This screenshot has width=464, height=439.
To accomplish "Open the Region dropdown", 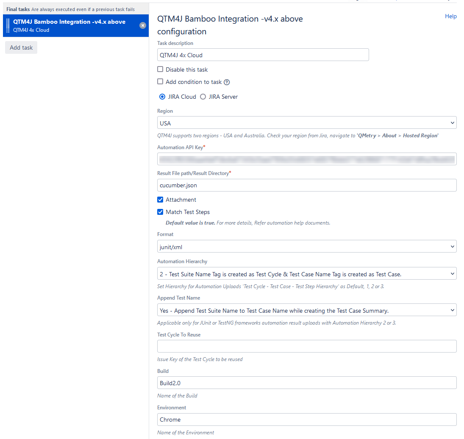I will [x=306, y=122].
